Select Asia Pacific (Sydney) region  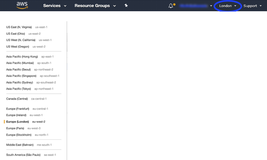[20, 82]
